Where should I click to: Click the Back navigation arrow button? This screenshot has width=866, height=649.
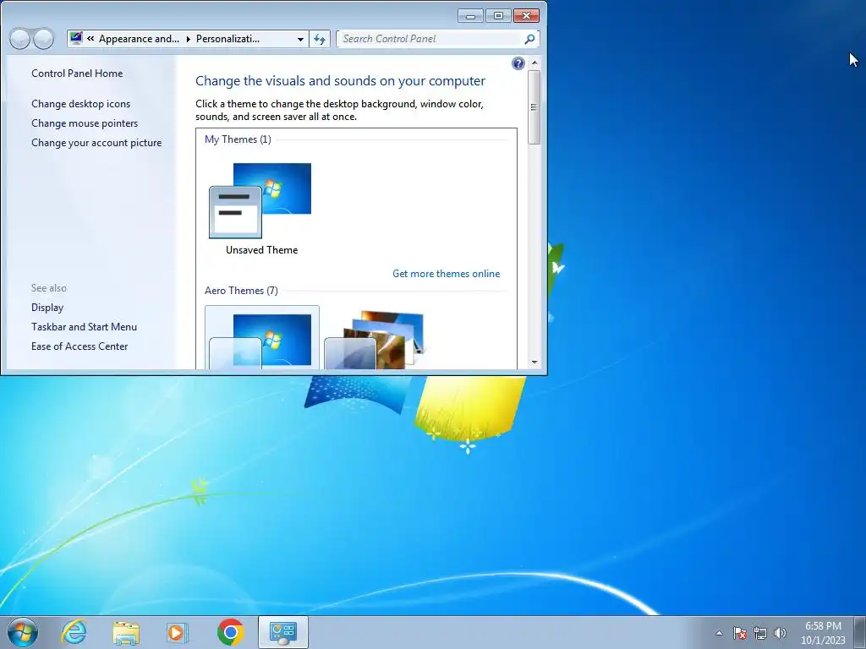pyautogui.click(x=19, y=39)
